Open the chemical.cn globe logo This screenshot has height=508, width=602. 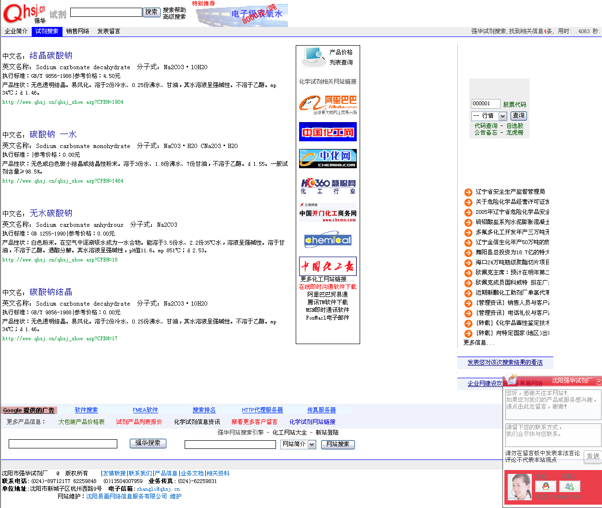(x=327, y=240)
